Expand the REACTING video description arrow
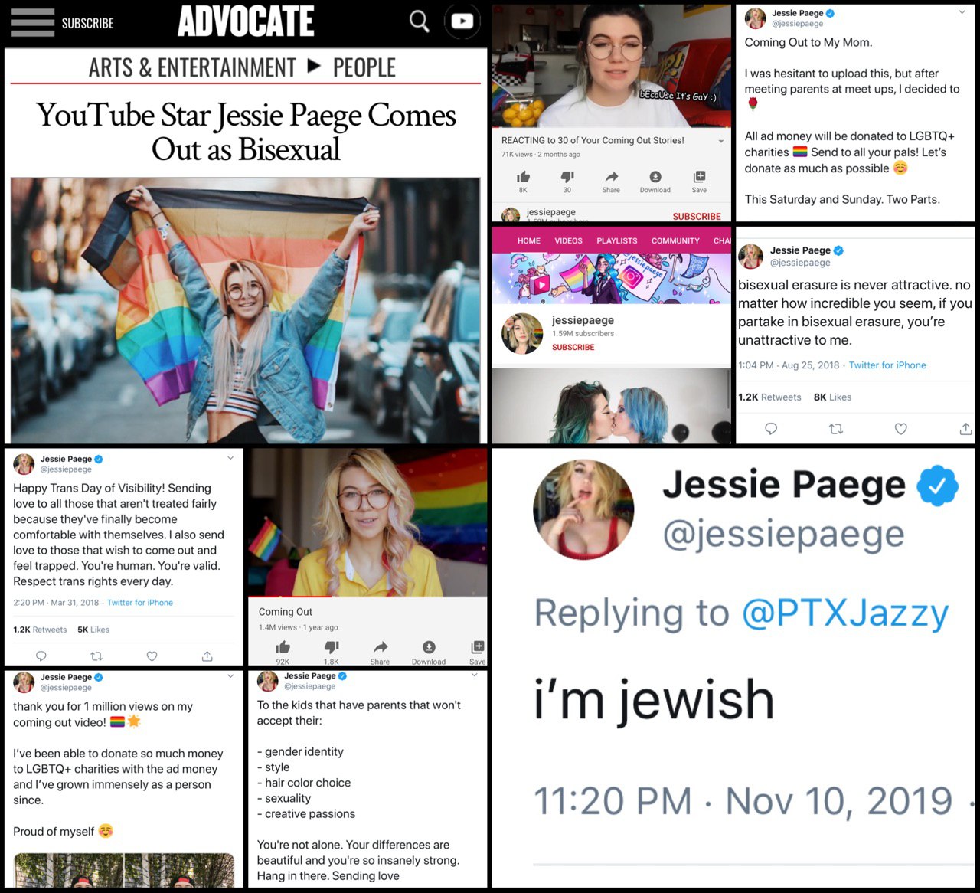Screen dimensions: 980x893 click(x=720, y=142)
